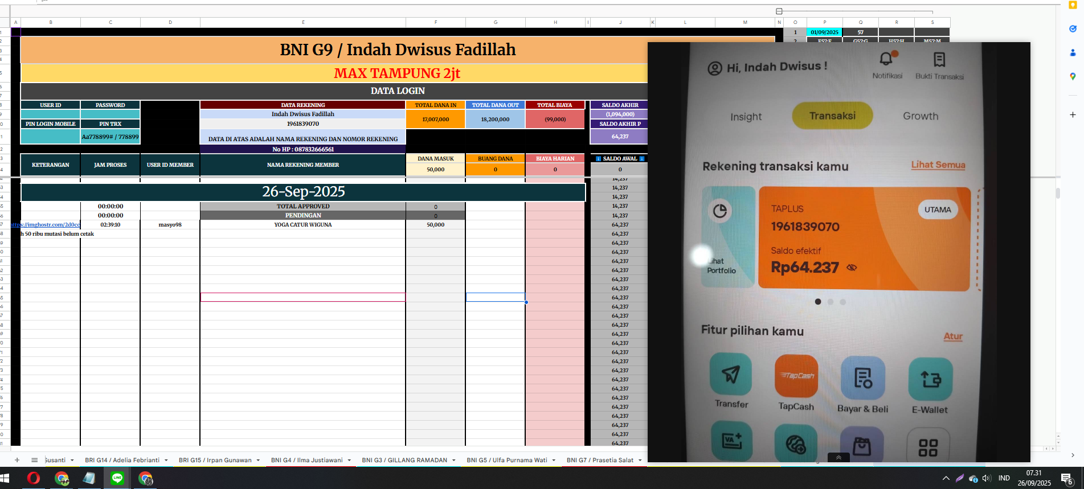Click the 01/09/2025 date cell
This screenshot has width=1084, height=489.
[824, 32]
